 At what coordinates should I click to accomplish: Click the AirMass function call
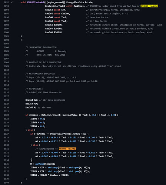click(40, 164)
